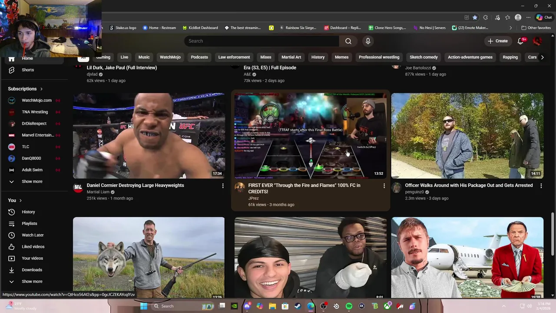Open the browser favorites list icon
Viewport: 556px width, 313px height.
coord(507,17)
